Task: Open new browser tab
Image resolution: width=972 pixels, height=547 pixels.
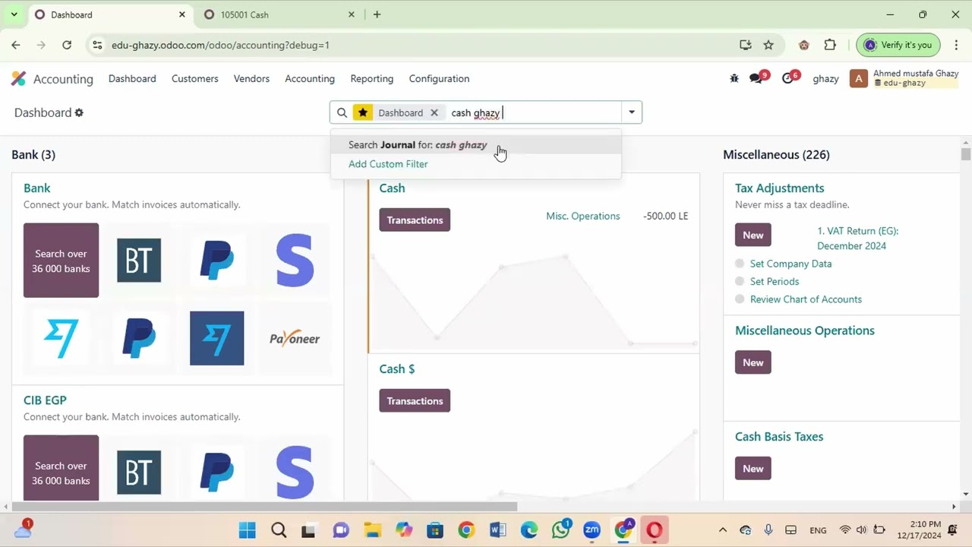Action: click(x=377, y=14)
